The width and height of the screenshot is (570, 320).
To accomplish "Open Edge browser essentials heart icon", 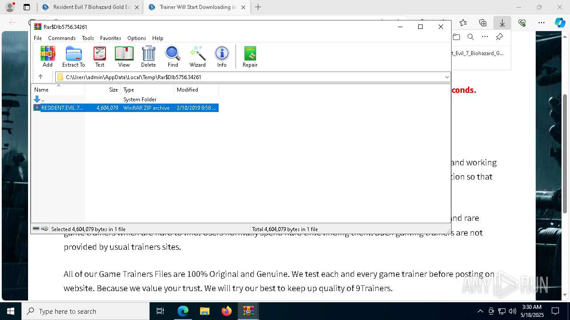I will (x=522, y=23).
